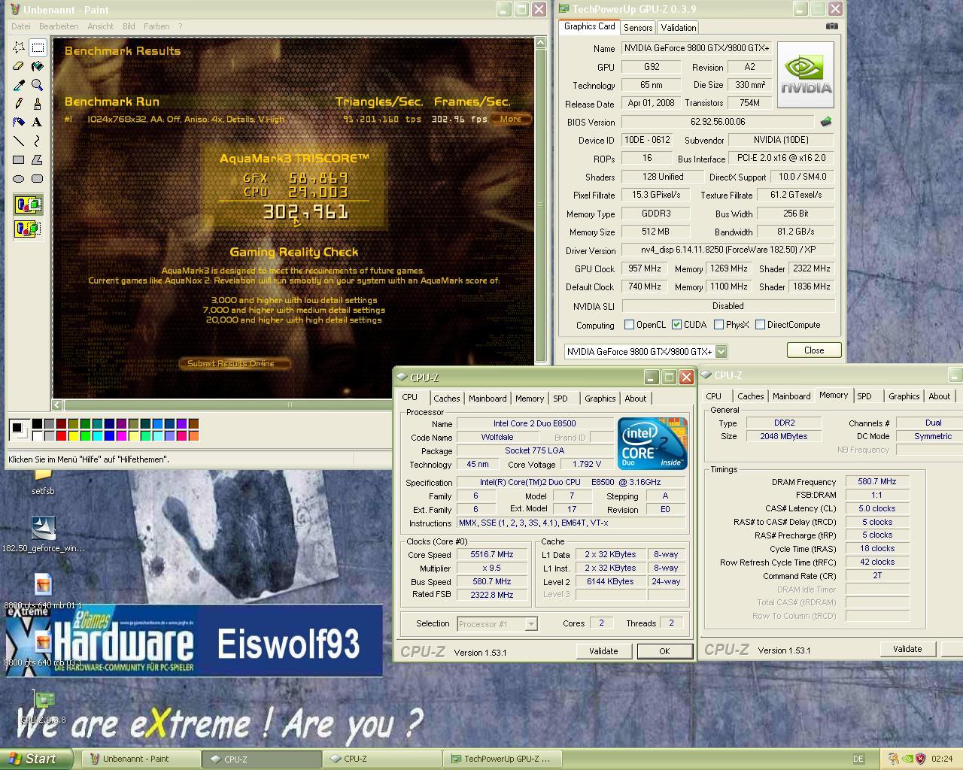963x770 pixels.
Task: Choose the Pencil tool in Paint
Action: coord(19,104)
